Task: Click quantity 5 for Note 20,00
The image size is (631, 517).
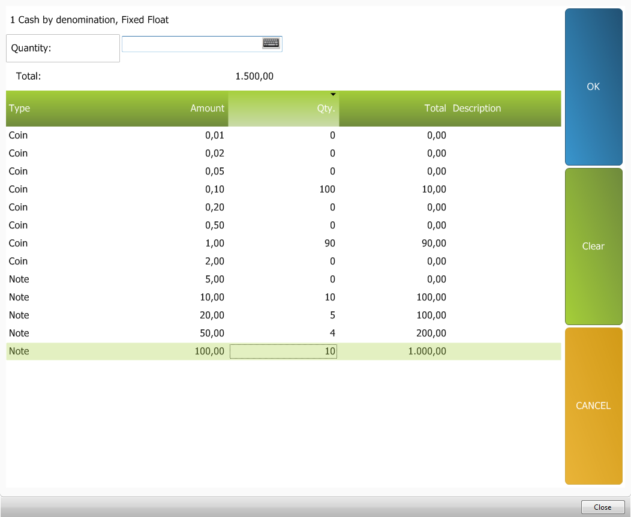Action: (x=332, y=315)
